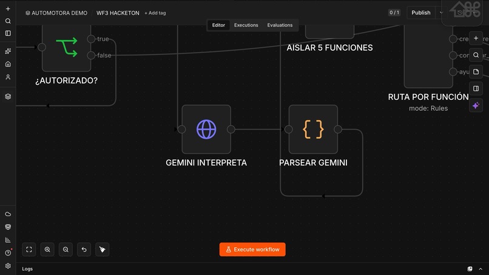This screenshot has width=489, height=275.
Task: Open the AI sparkle item in left sidebar
Action: tap(8, 51)
